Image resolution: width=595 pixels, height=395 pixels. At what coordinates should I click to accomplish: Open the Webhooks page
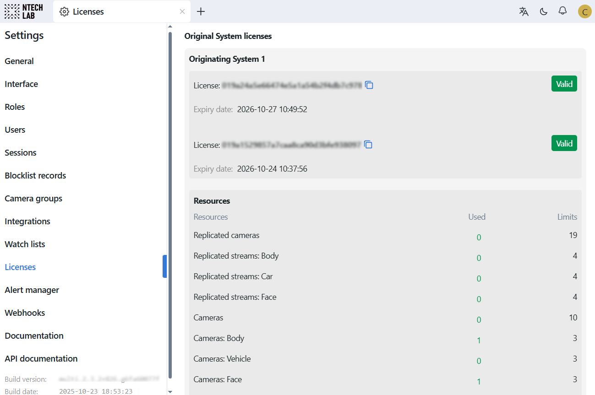[x=25, y=313]
